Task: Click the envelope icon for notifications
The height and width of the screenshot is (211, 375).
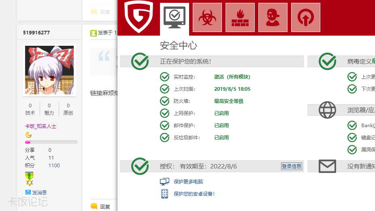Action: pos(327,166)
